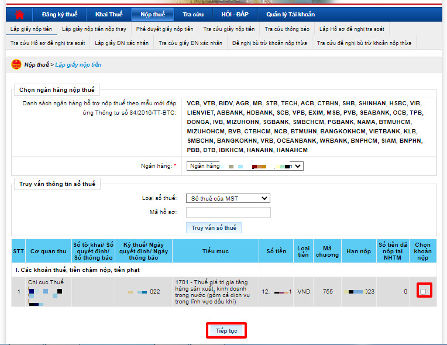Viewport: 447px width, 345px height.
Task: Open the Khai Thuế menu
Action: [109, 14]
